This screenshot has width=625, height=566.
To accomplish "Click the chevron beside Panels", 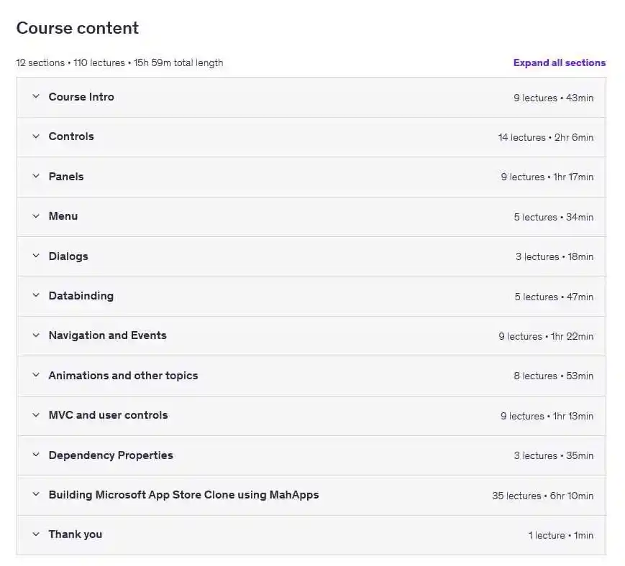I will pyautogui.click(x=35, y=177).
